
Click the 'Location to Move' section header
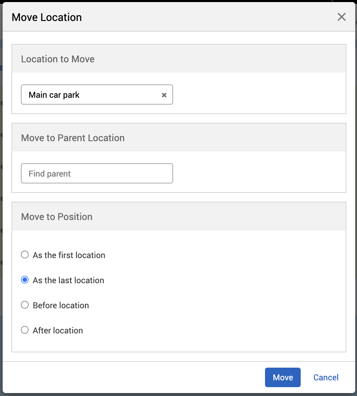58,59
